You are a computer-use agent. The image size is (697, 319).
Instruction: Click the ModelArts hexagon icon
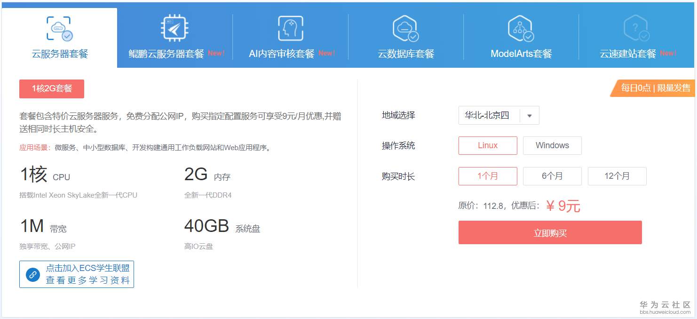(x=521, y=28)
